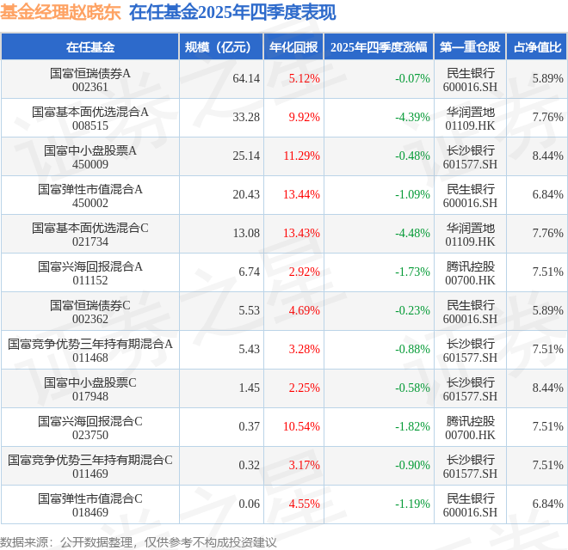Select fund 国富弹性市值混合C 018469

click(x=90, y=505)
